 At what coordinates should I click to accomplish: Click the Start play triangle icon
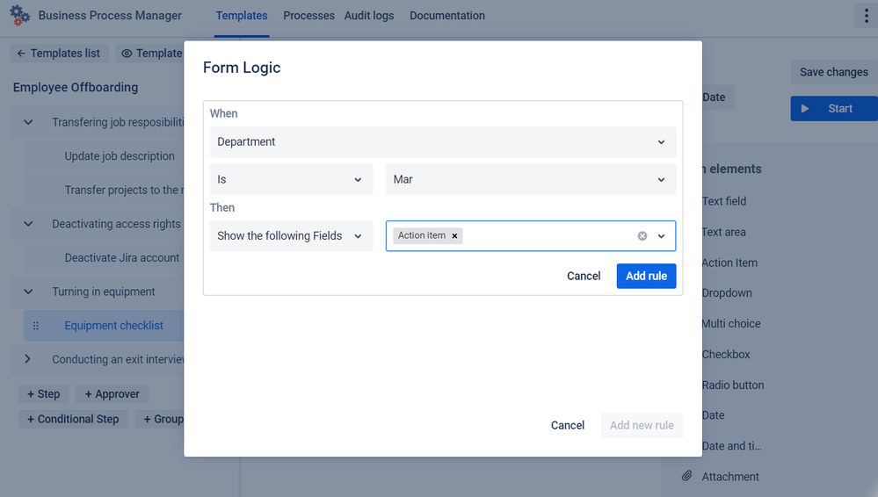[805, 109]
